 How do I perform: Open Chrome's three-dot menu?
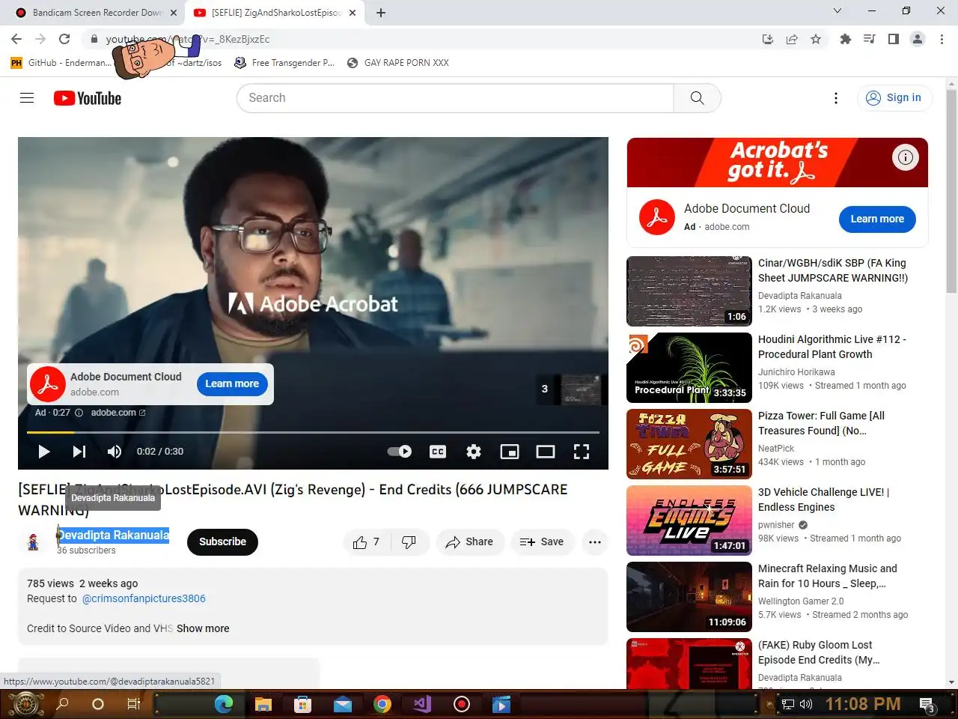coord(942,39)
